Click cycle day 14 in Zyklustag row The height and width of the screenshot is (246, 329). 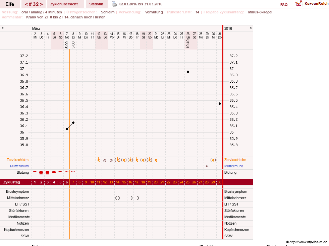pyautogui.click(x=117, y=182)
